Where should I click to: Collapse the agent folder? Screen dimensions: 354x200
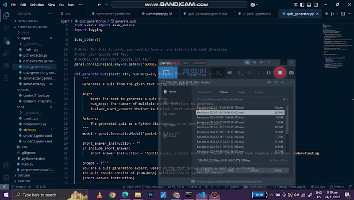[x=26, y=38]
